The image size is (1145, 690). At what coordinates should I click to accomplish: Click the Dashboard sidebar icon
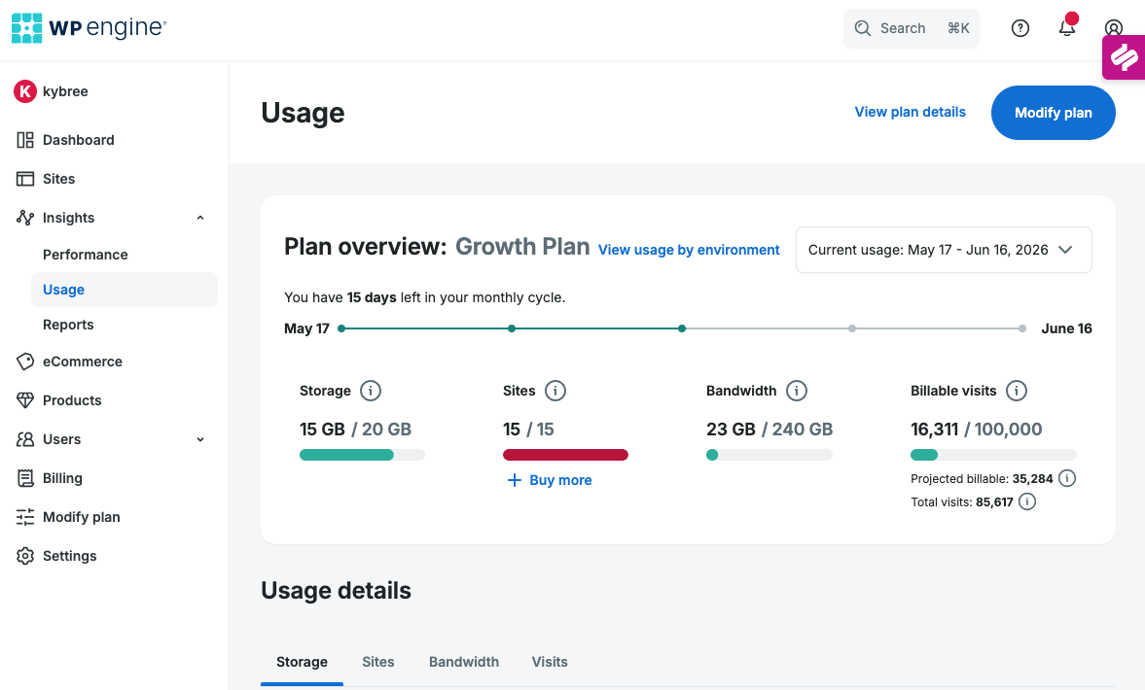click(x=25, y=140)
